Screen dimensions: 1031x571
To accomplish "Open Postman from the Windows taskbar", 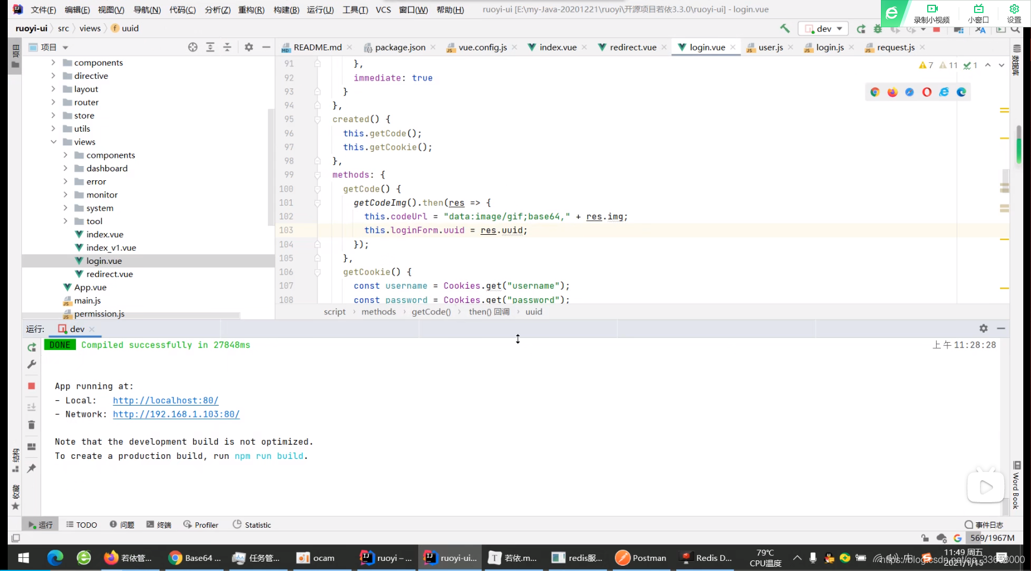I will (x=641, y=558).
